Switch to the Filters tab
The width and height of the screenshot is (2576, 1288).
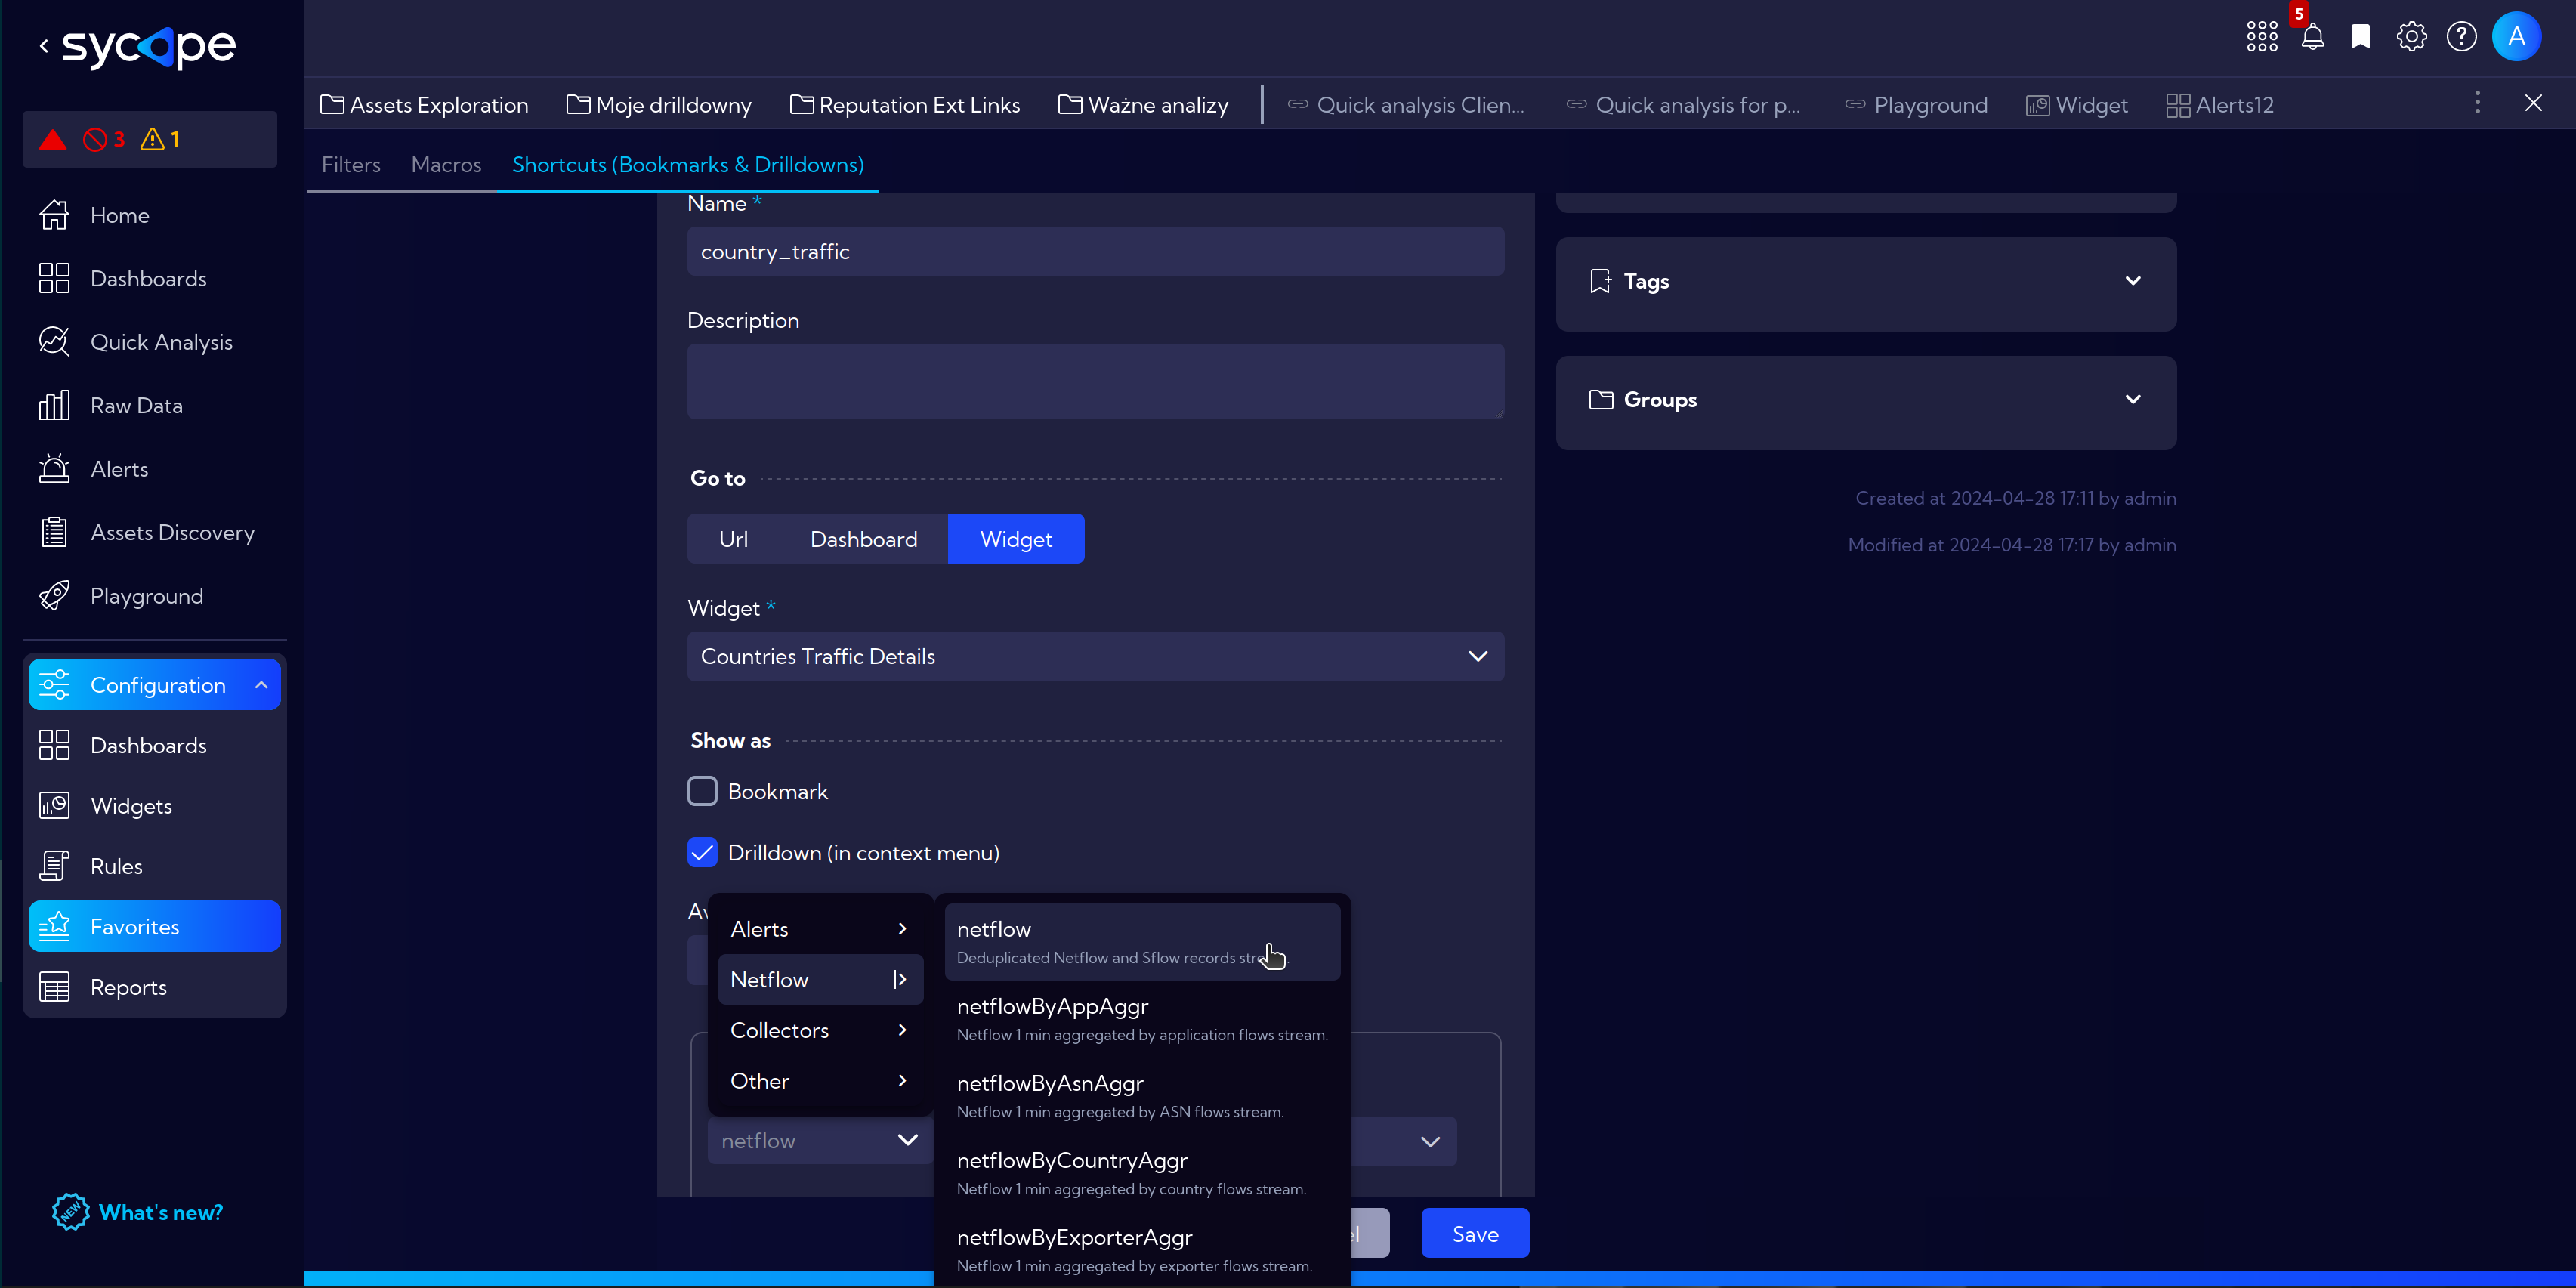point(351,164)
